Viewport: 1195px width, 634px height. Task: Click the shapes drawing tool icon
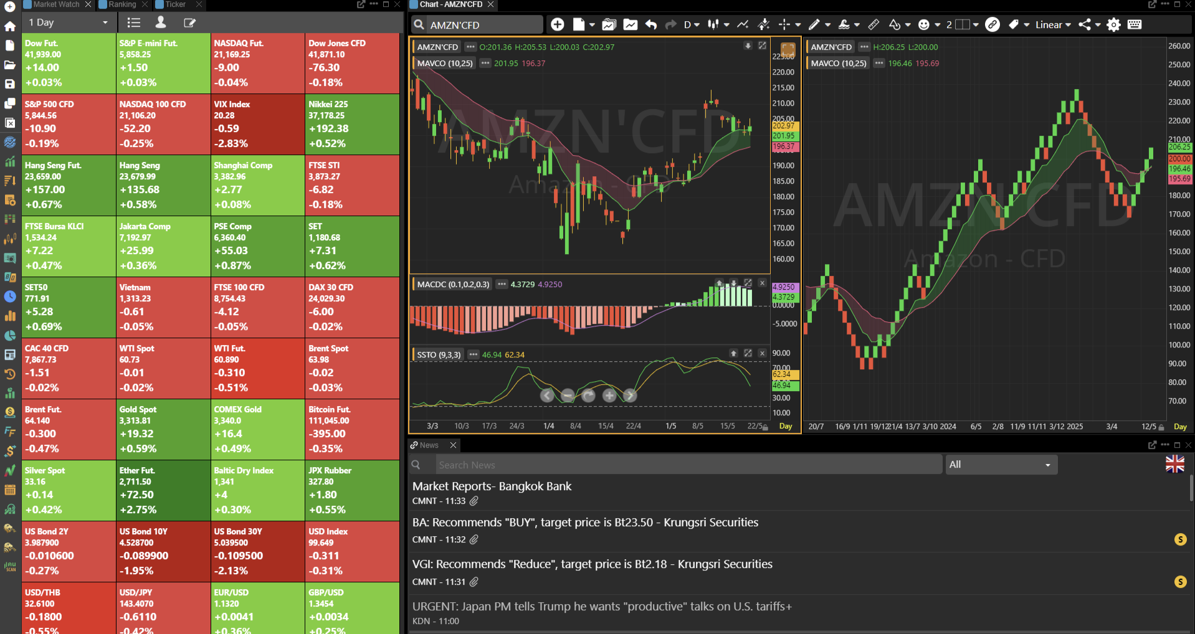[895, 24]
